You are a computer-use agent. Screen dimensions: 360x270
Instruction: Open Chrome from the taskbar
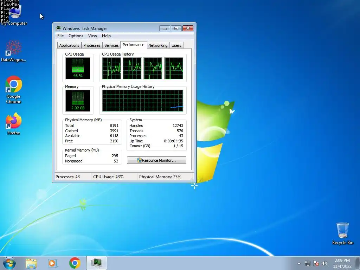(x=75, y=263)
